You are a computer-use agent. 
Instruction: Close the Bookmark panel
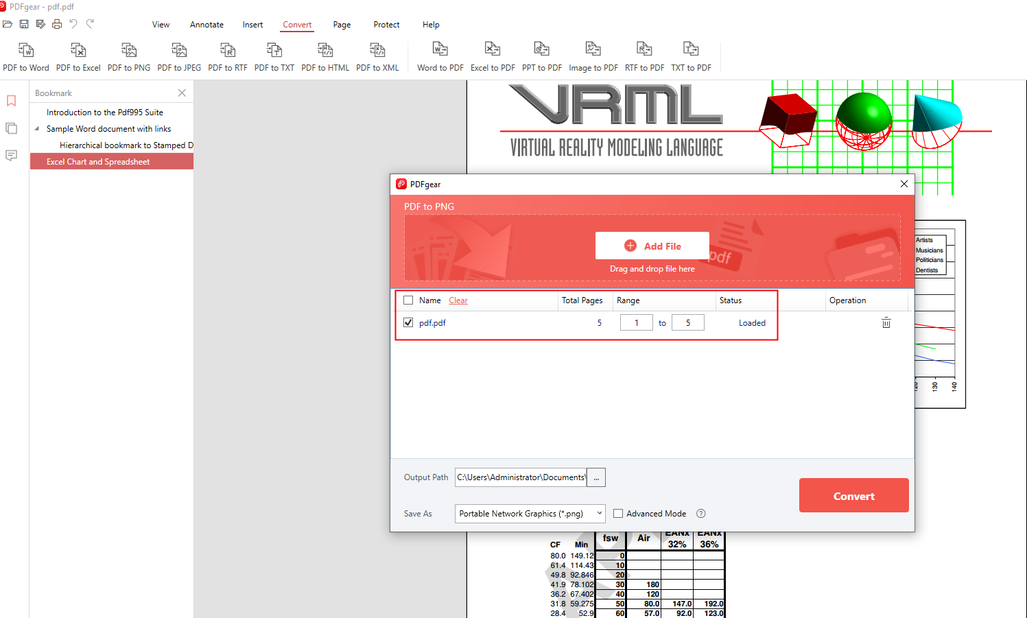click(182, 93)
